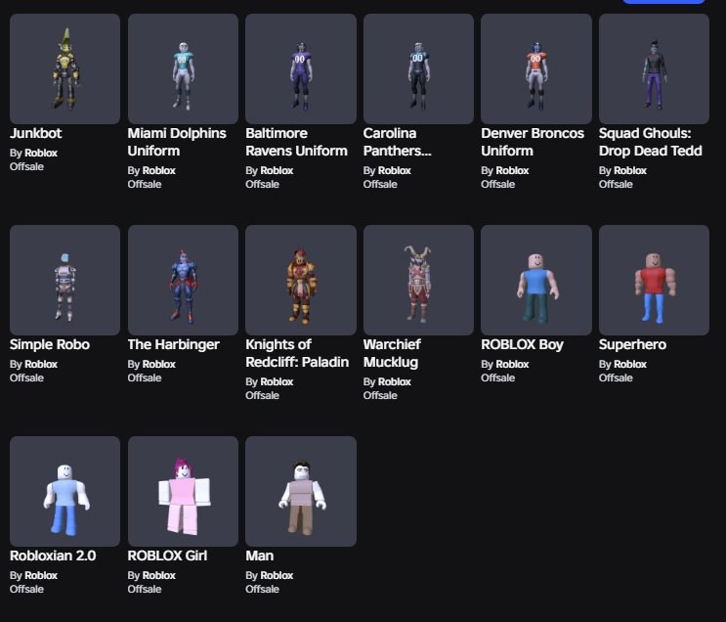Open the Knights of Redcliff Paladin thumbnail
Screen dimensions: 726x622
[301, 280]
